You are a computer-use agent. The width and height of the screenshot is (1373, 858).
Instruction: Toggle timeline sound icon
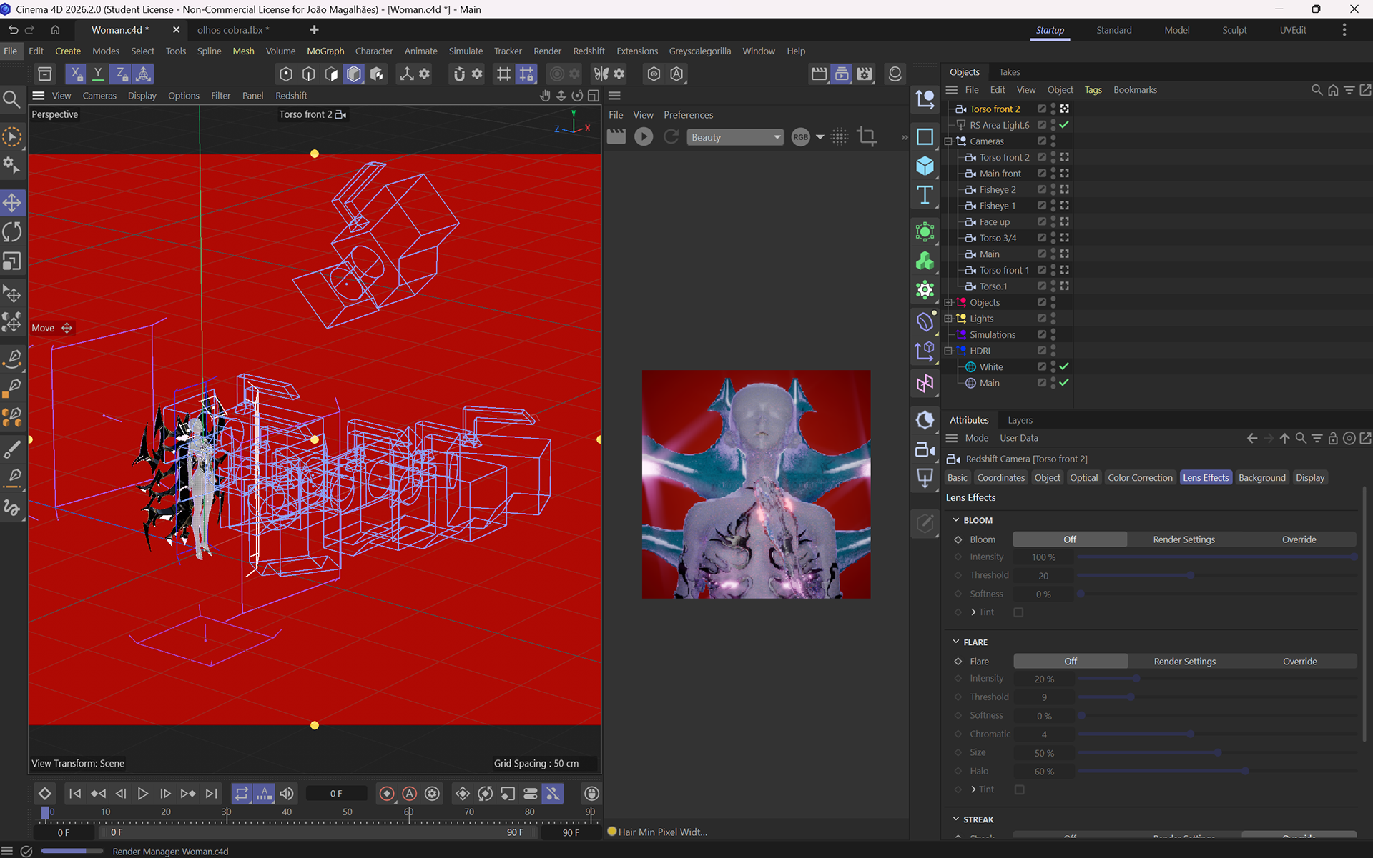tap(287, 794)
